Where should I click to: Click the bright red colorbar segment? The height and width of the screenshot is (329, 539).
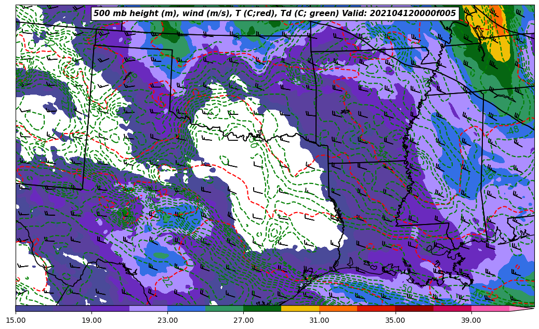376,309
